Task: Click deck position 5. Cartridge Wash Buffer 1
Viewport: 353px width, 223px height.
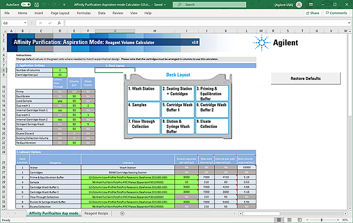Action: (x=178, y=109)
